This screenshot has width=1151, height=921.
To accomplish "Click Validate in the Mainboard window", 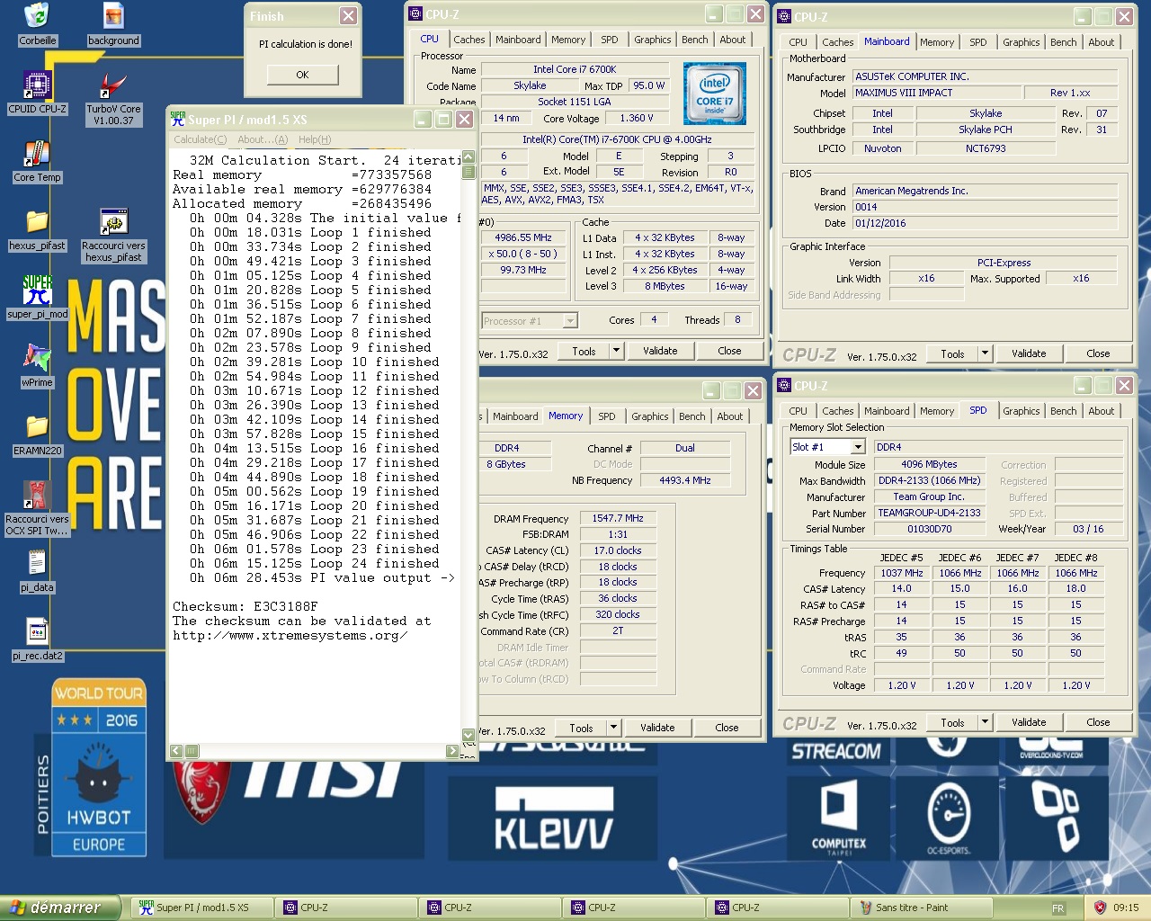I will pos(1029,353).
